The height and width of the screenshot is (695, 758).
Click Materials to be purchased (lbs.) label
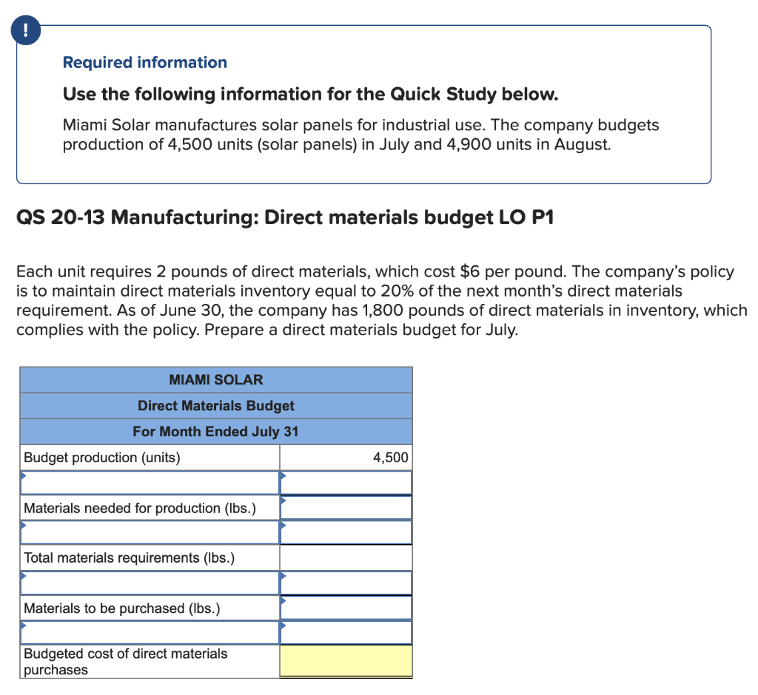click(x=122, y=608)
